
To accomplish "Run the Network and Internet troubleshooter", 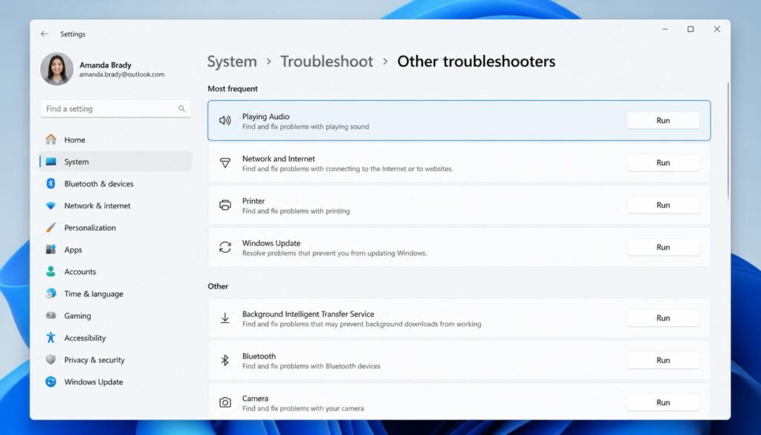I will (x=663, y=163).
